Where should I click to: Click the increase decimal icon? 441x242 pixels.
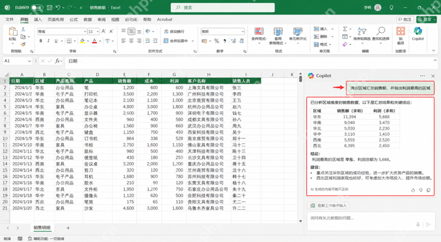pos(234,41)
